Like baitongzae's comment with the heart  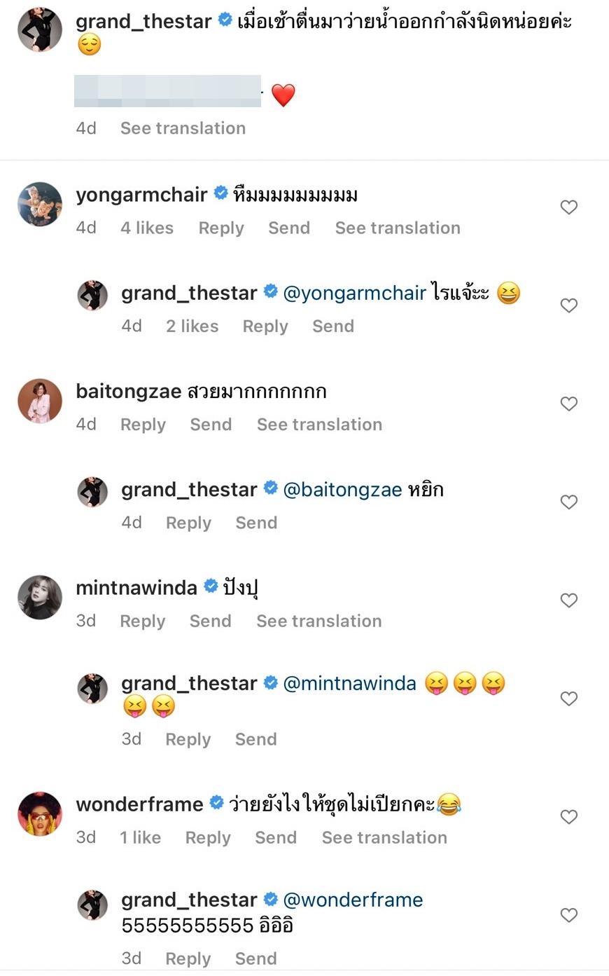click(568, 404)
